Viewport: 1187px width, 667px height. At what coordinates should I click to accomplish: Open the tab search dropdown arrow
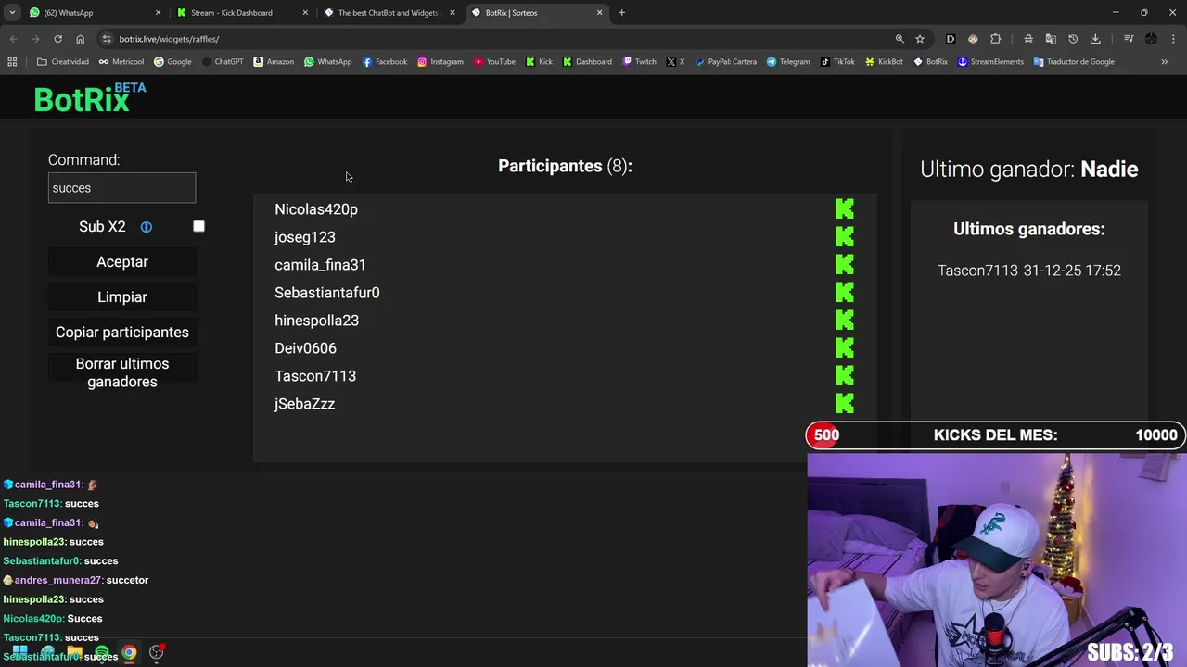click(x=12, y=13)
